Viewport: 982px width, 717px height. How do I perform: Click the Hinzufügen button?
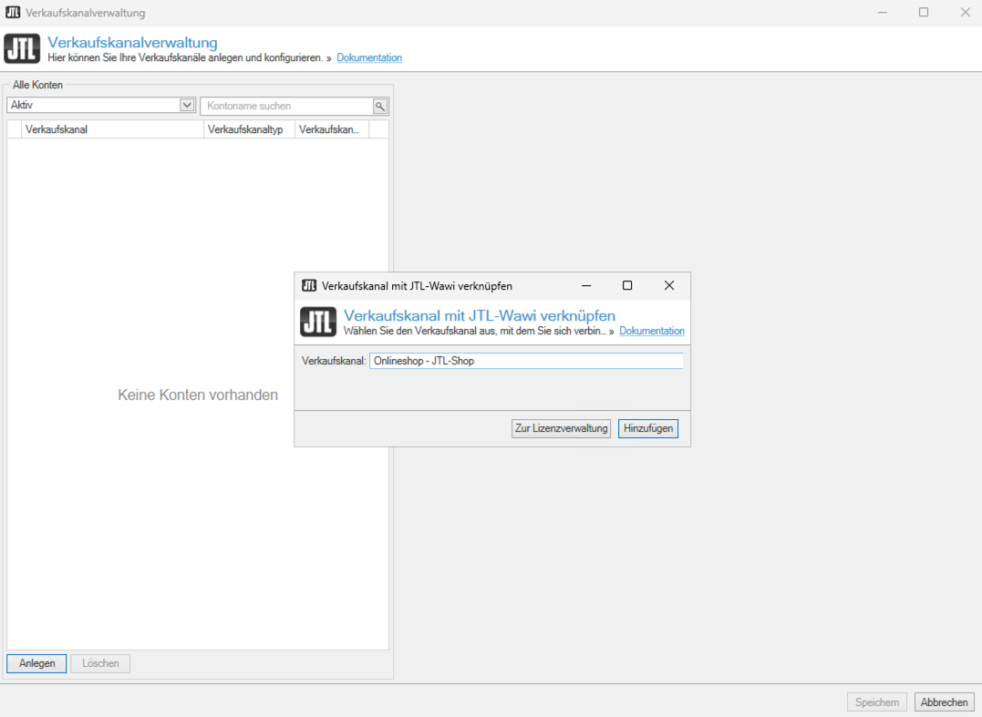pos(648,428)
